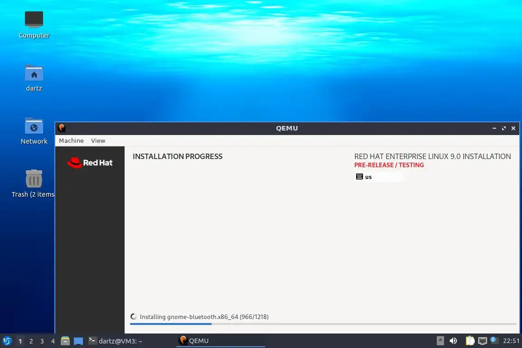Click the 22:51 clock in the taskbar
This screenshot has width=522, height=348.
tap(511, 341)
